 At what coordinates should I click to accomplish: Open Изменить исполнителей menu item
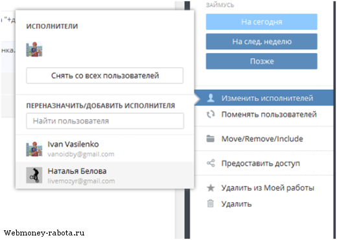(x=264, y=98)
